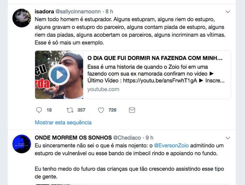Expand options chevron on isadora's tweet

pyautogui.click(x=228, y=12)
